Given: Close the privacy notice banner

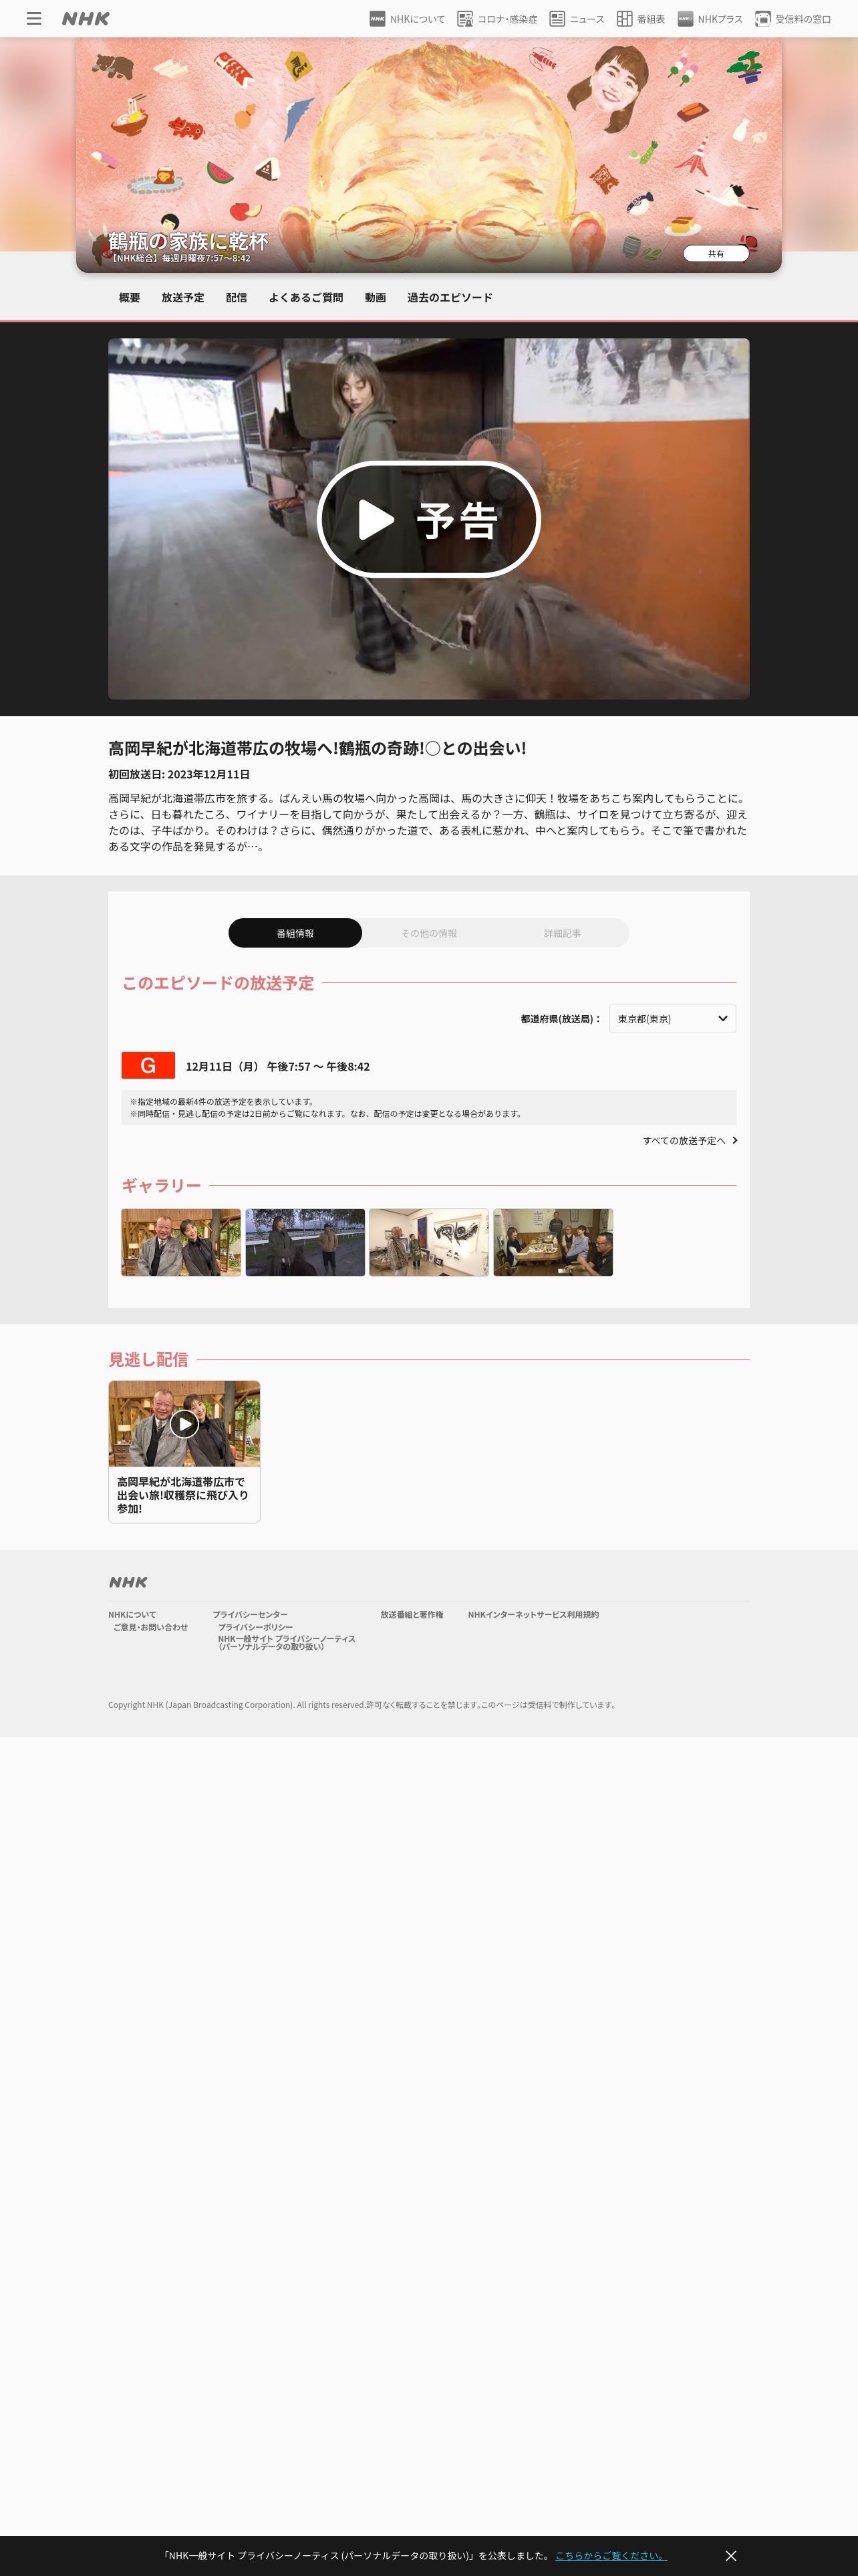Looking at the screenshot, I should point(731,2556).
